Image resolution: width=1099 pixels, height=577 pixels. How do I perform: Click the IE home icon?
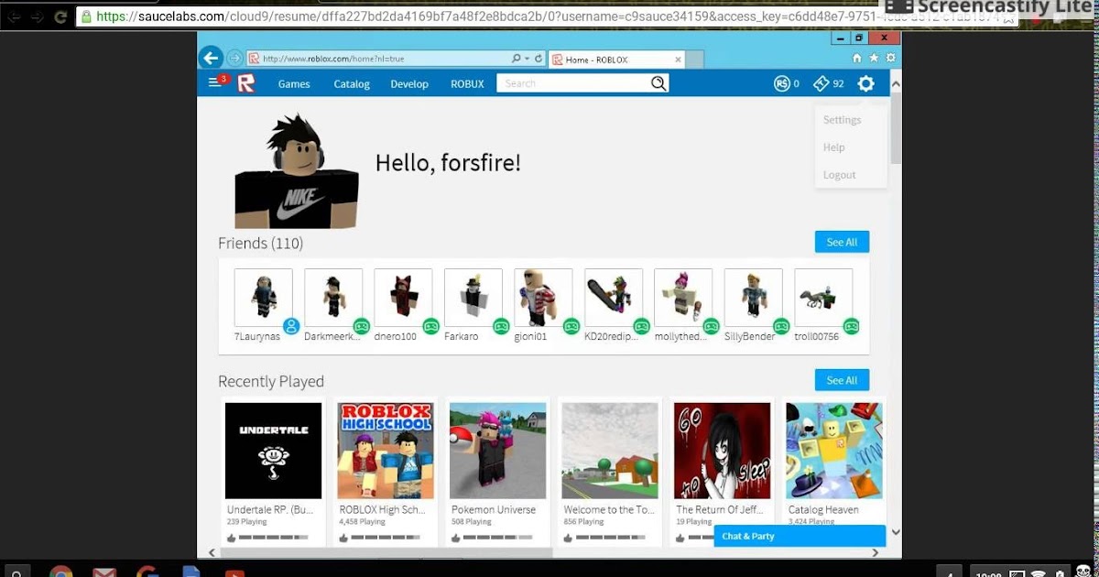[857, 58]
